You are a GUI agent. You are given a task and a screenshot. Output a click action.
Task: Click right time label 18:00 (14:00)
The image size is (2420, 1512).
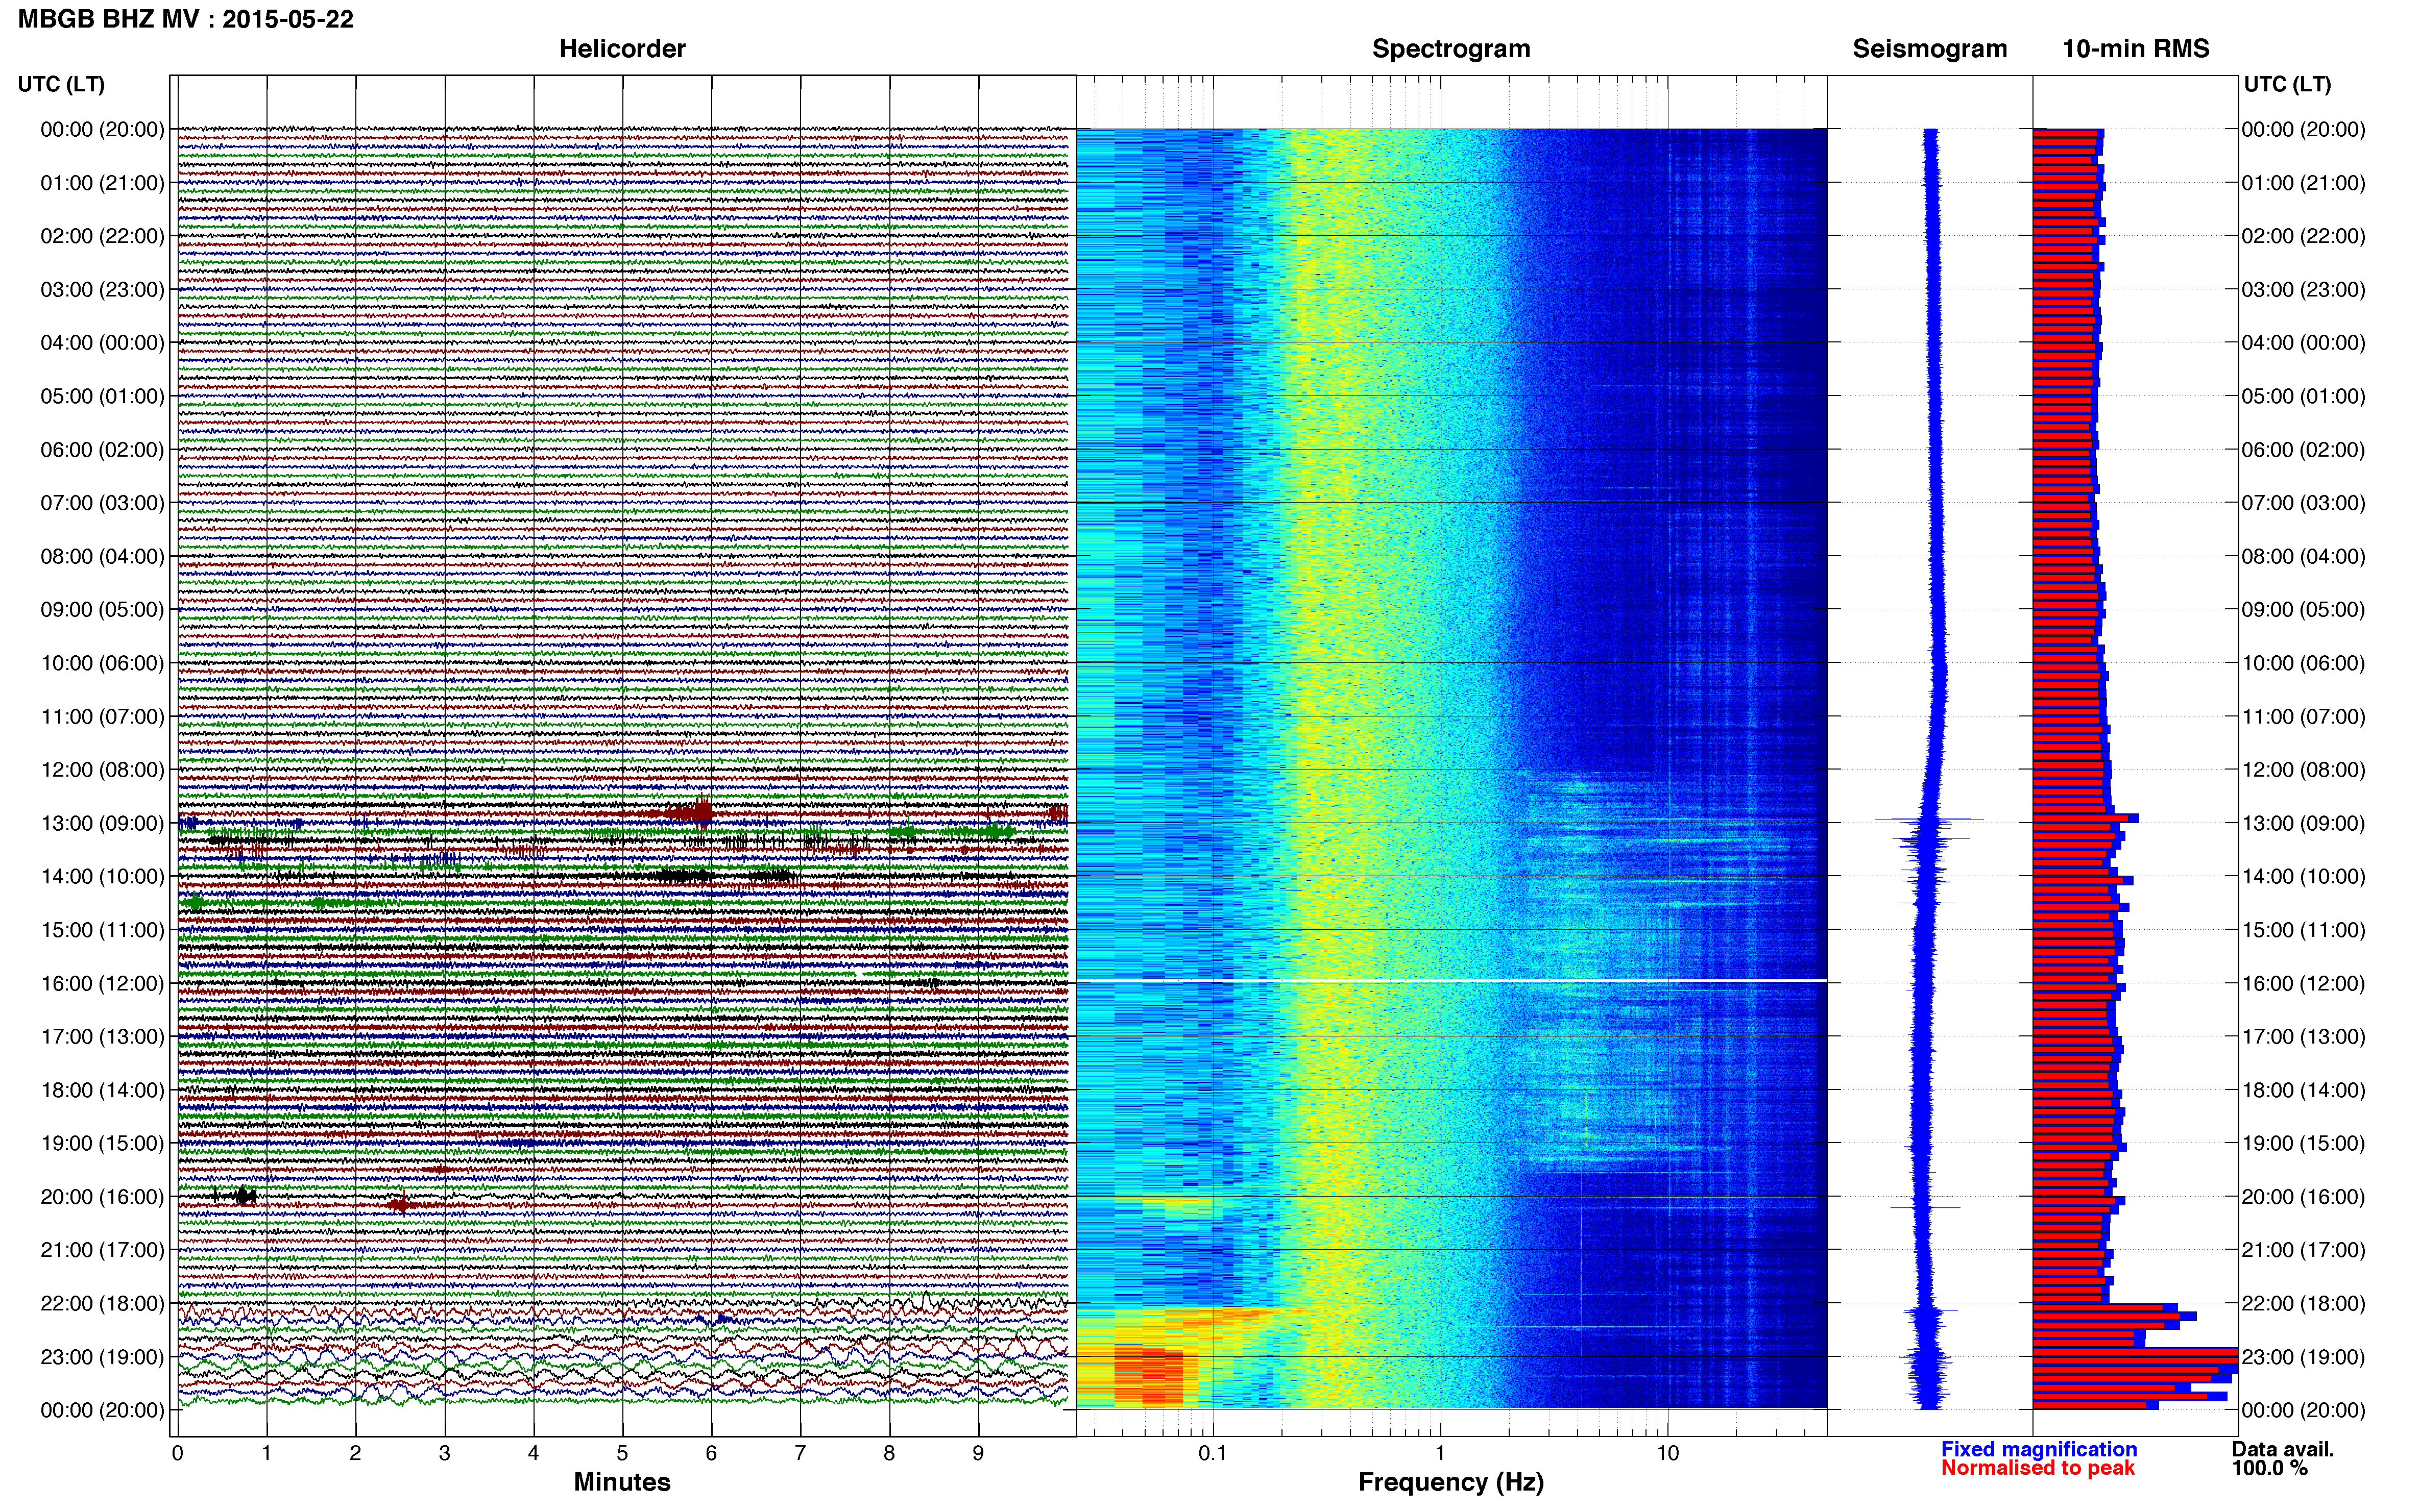(2303, 1090)
